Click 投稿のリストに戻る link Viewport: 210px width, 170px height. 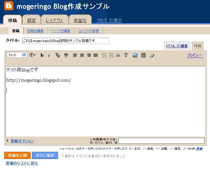pyautogui.click(x=22, y=163)
